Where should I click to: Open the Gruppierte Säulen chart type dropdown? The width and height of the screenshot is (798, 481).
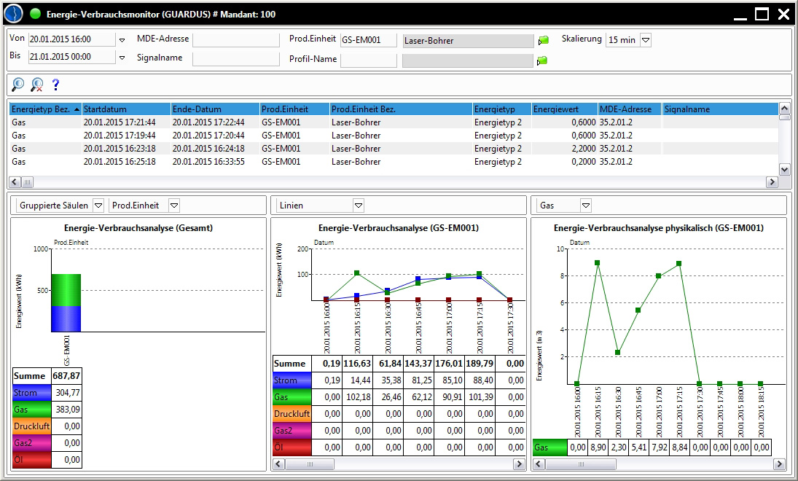click(98, 206)
